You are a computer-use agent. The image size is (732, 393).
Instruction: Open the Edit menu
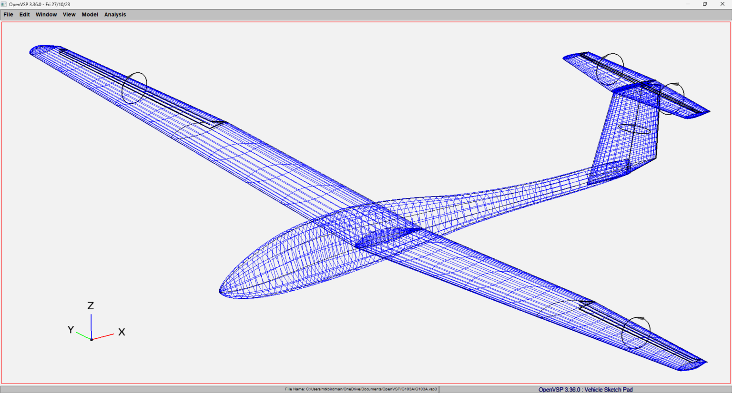pos(24,15)
